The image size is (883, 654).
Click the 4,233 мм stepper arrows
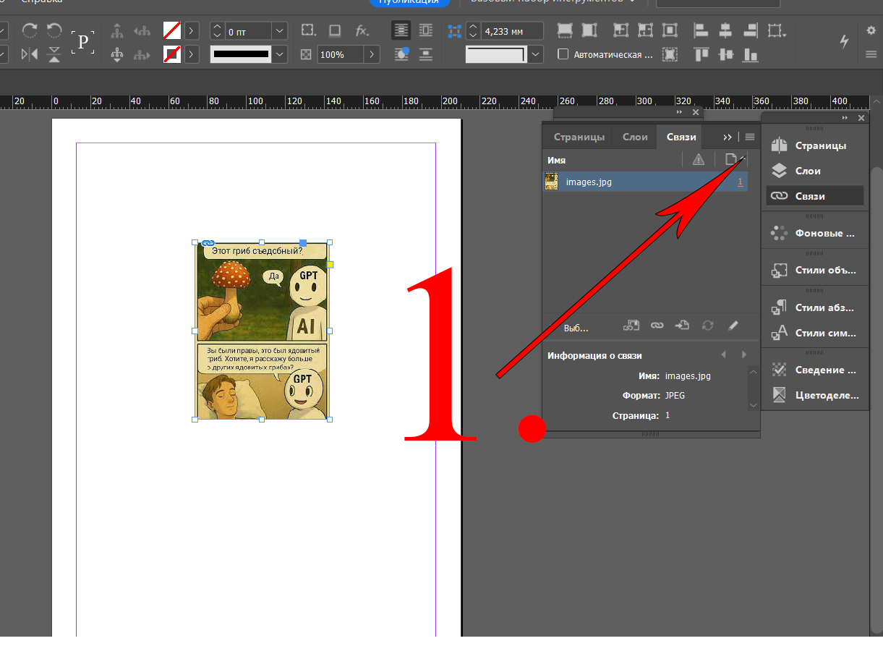tap(473, 31)
